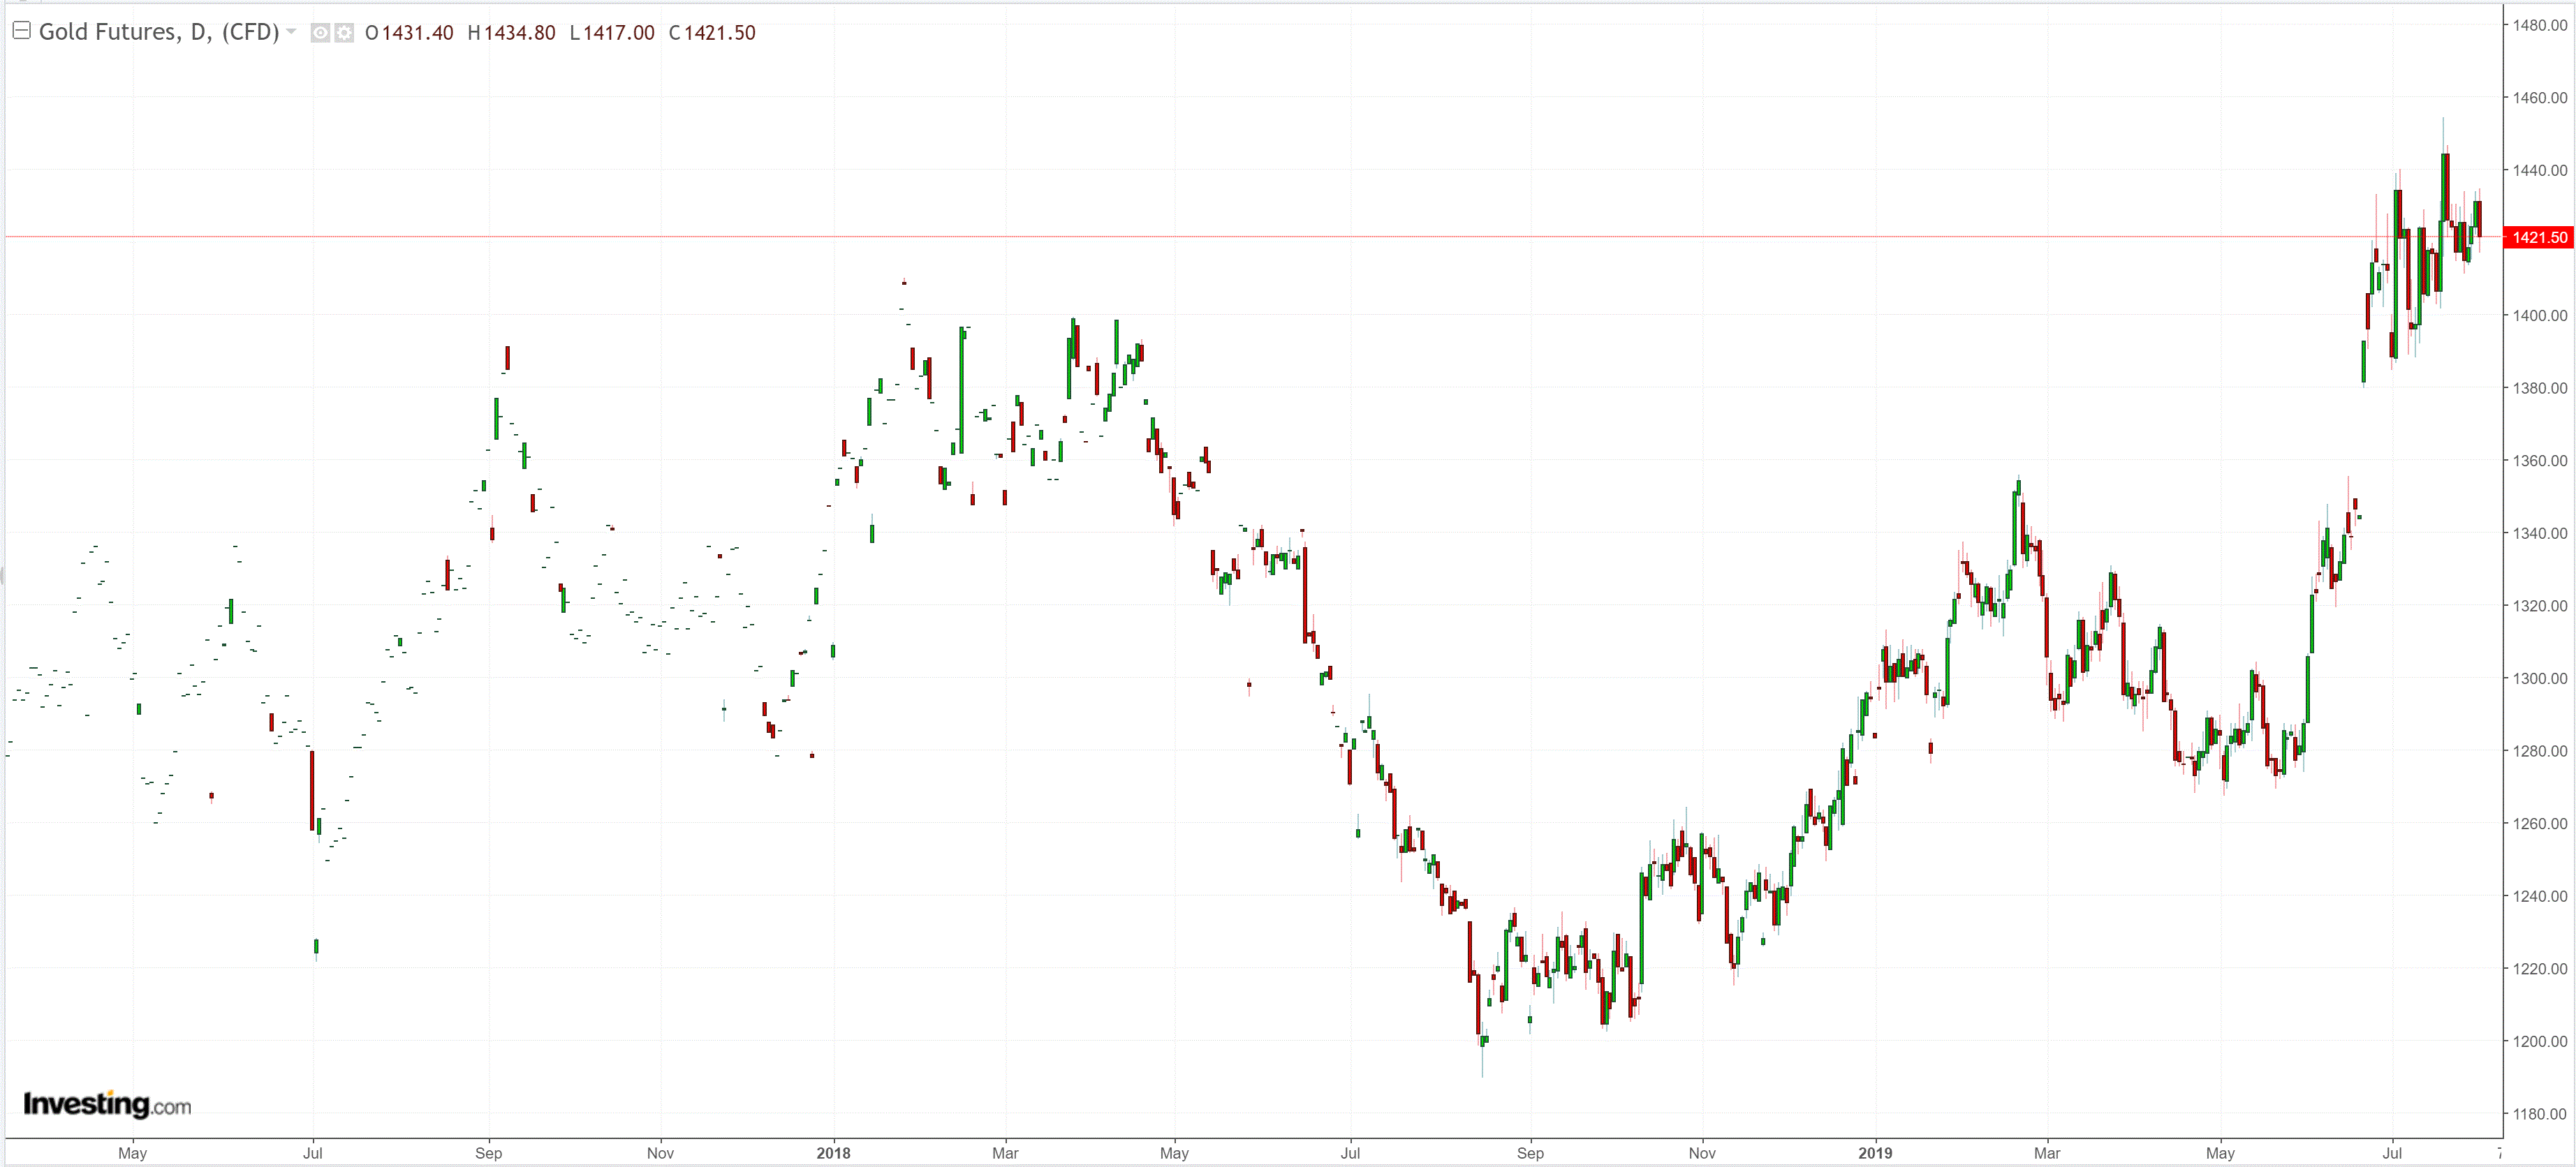Viewport: 2576px width, 1167px height.
Task: Click the rightmost Jul label on time axis
Action: (x=2392, y=1153)
